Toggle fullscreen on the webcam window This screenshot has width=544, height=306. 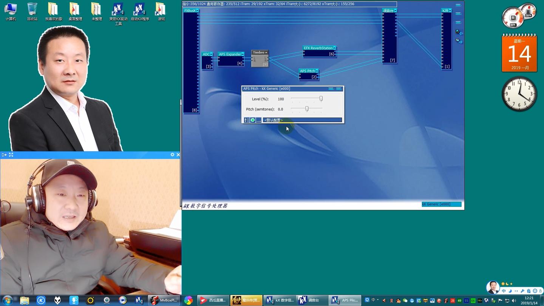(x=11, y=155)
